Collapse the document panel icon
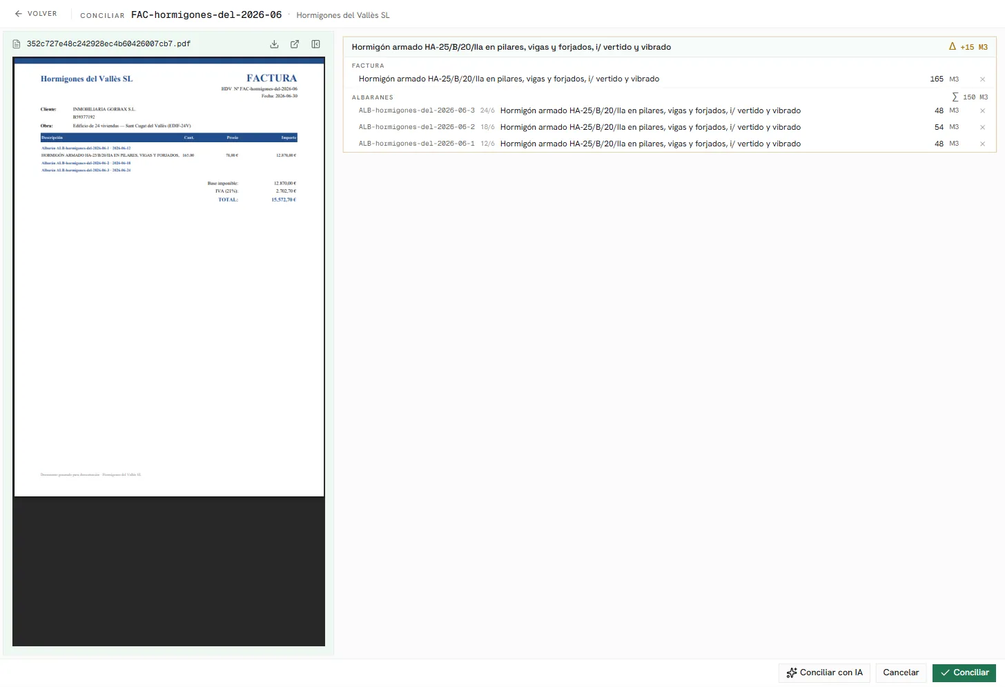This screenshot has width=1005, height=687. point(315,44)
